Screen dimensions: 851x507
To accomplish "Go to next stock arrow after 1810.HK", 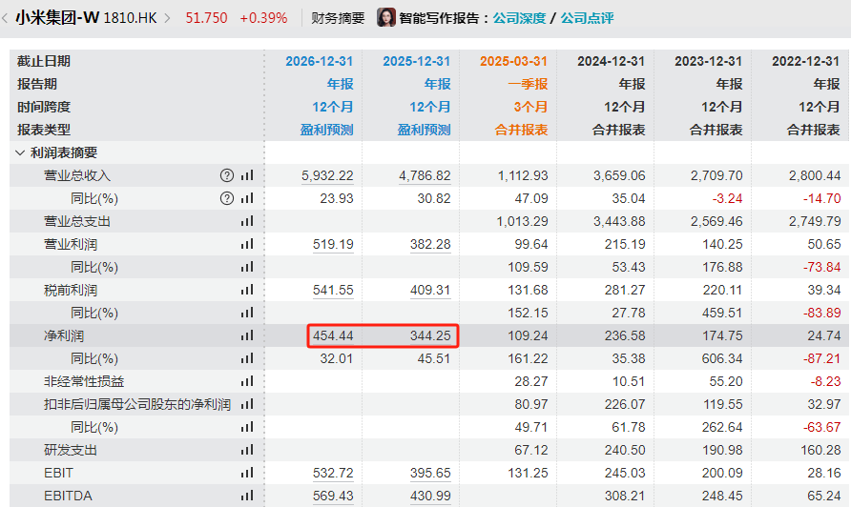I will coord(167,18).
